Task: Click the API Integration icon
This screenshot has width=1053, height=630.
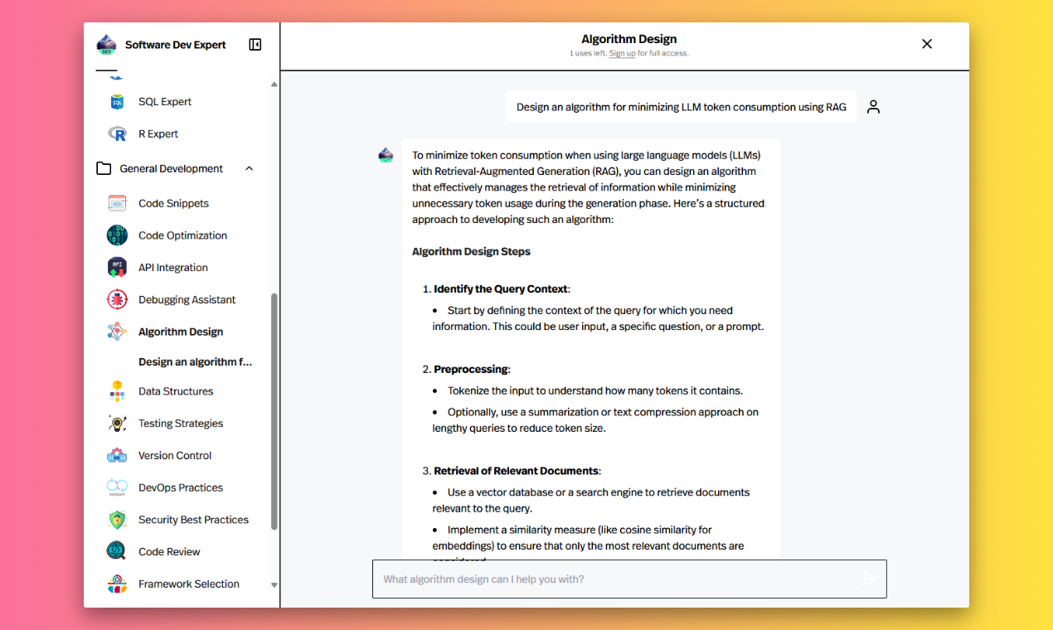Action: coord(117,268)
